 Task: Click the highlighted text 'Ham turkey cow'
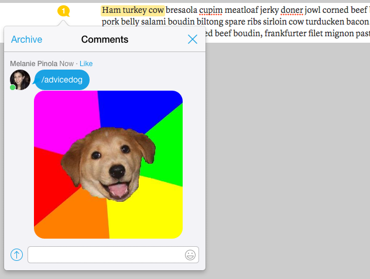click(x=133, y=10)
